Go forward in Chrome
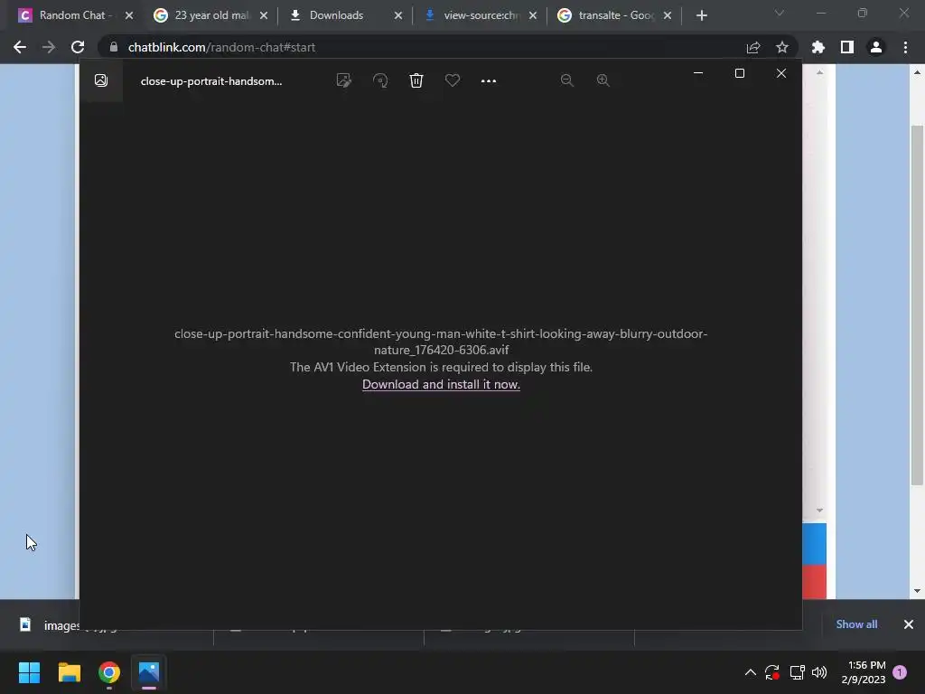Viewport: 925px width, 694px height. pyautogui.click(x=49, y=47)
